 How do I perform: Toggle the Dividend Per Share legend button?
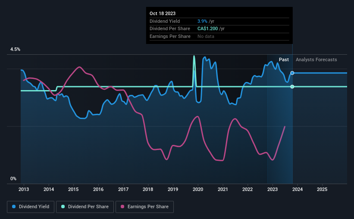85,207
